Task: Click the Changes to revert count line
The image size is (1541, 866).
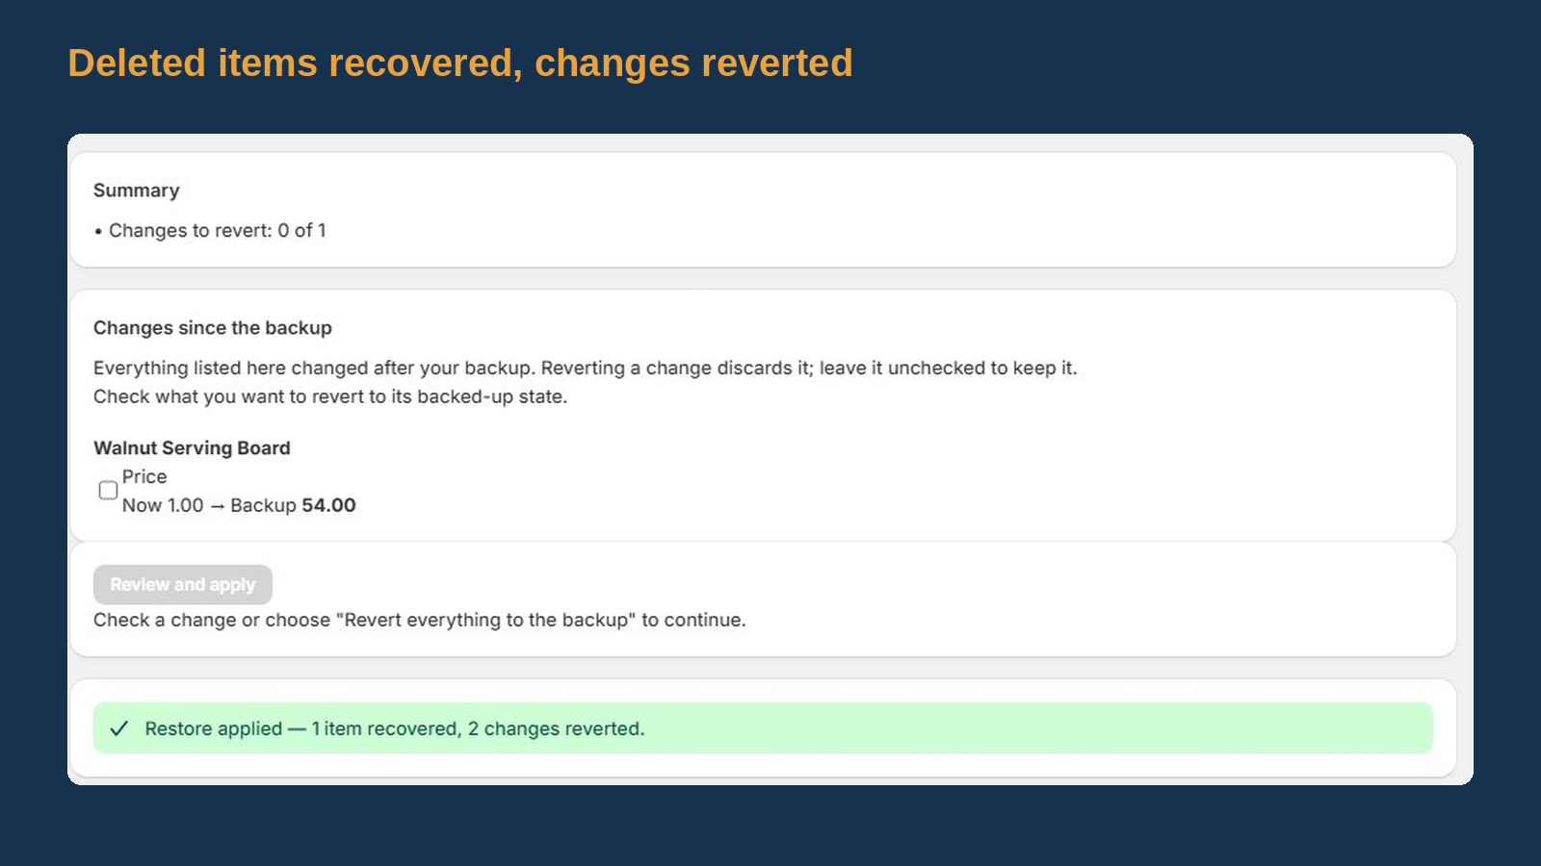Action: 210,230
